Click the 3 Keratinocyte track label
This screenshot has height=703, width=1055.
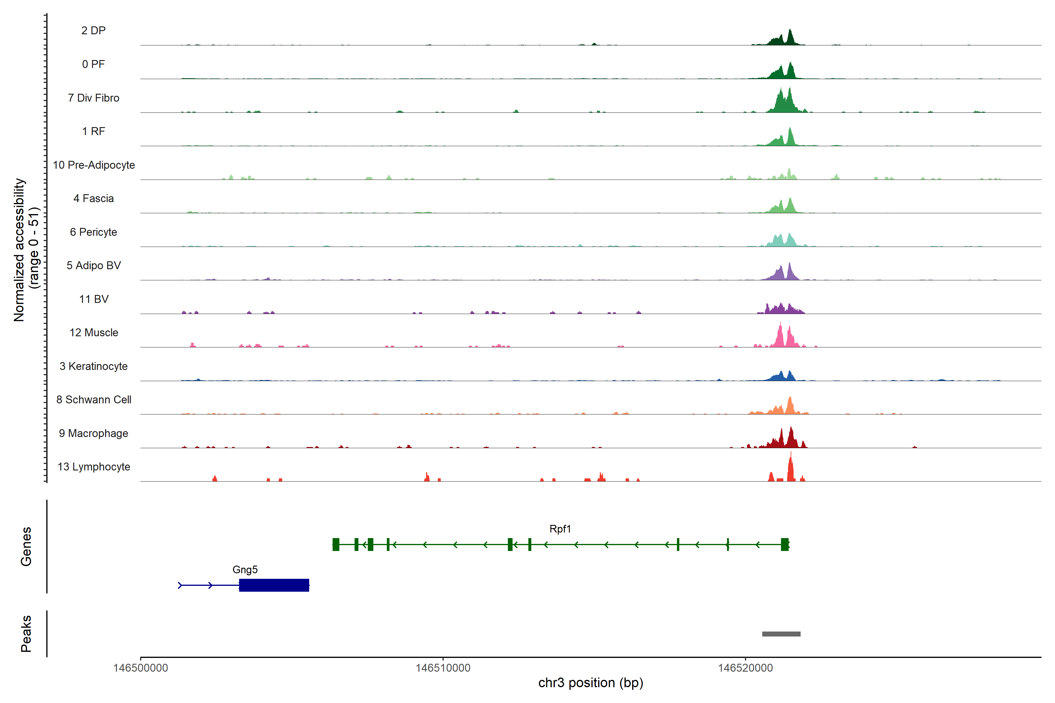pos(93,366)
